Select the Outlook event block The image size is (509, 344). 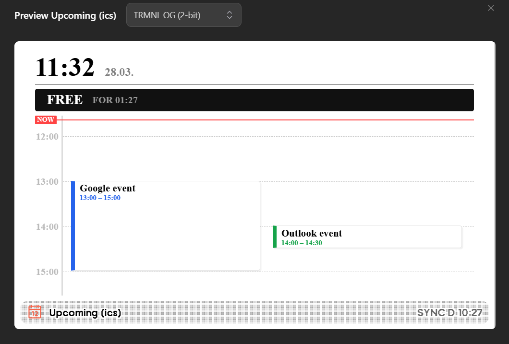[367, 237]
